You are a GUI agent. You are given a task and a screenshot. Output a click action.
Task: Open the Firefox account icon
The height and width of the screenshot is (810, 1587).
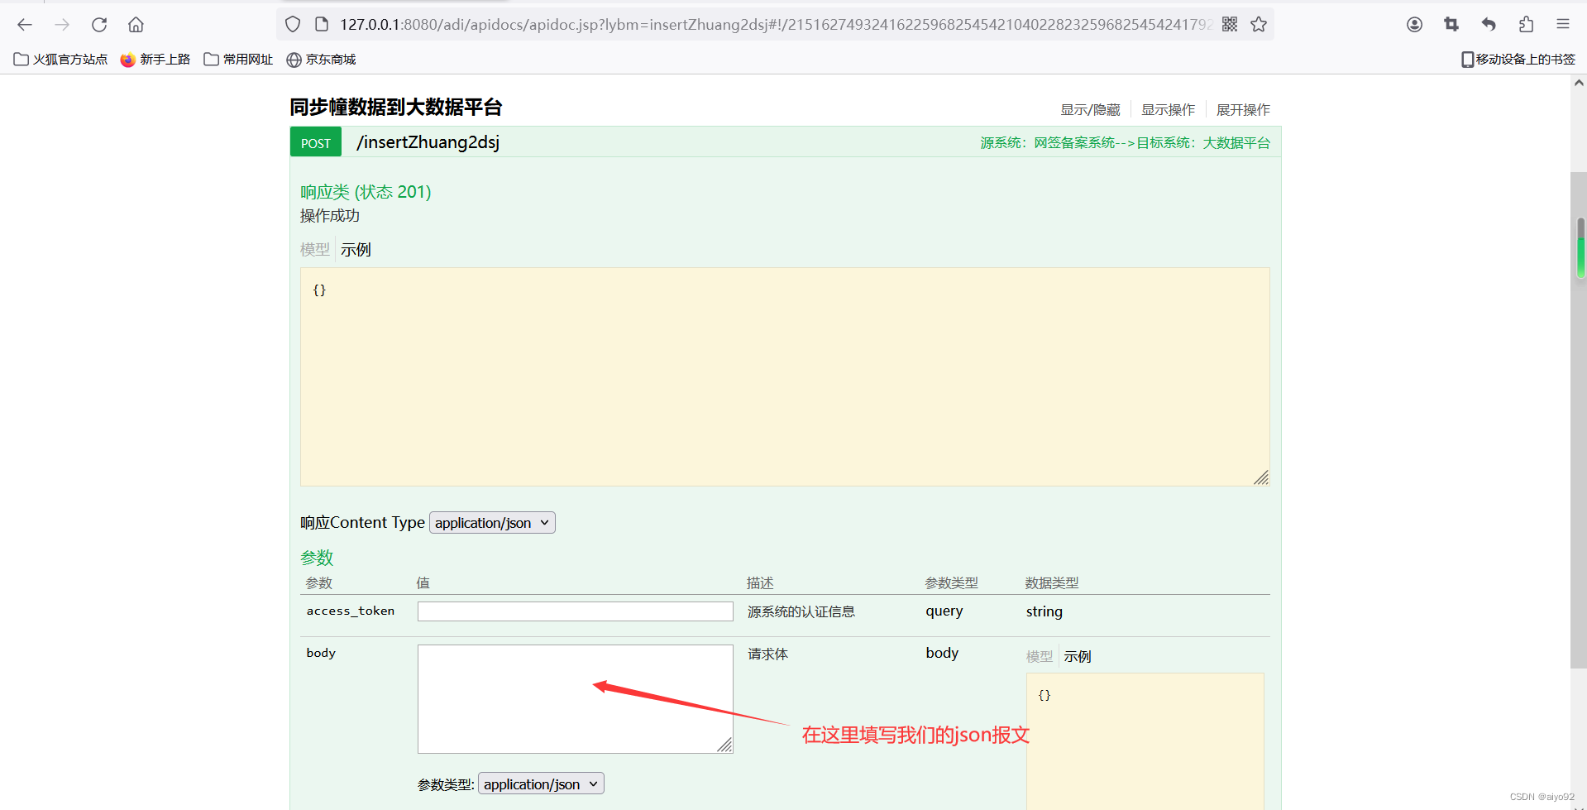pos(1414,25)
